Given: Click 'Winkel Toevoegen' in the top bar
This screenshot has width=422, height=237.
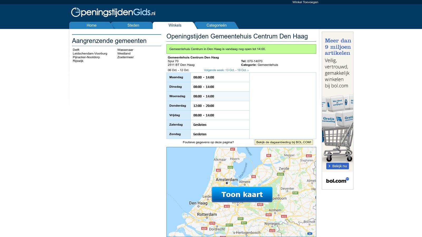Looking at the screenshot, I should coord(305,2).
